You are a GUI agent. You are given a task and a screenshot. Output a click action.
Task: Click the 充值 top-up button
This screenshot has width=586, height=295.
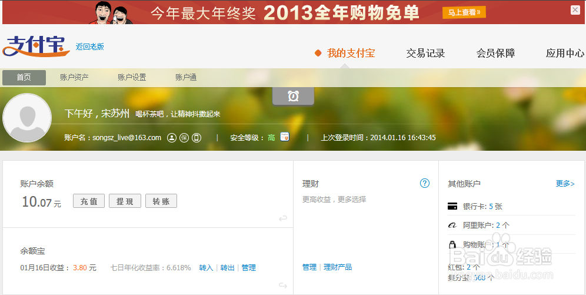(x=89, y=201)
